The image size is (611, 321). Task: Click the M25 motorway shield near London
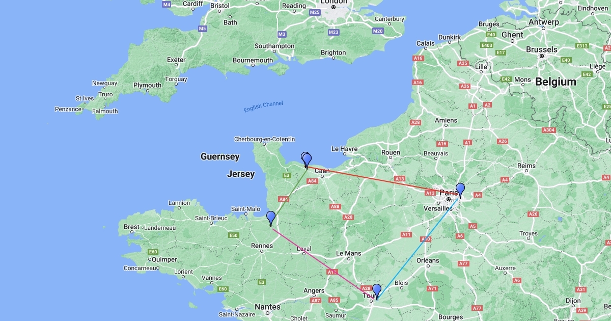(x=315, y=12)
